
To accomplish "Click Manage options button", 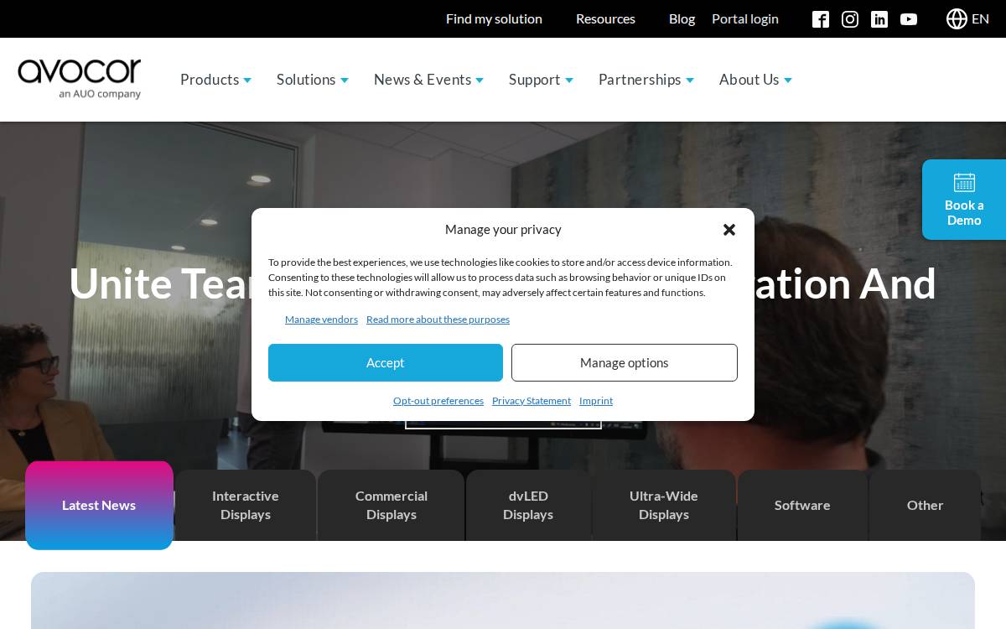I will pos(625,362).
